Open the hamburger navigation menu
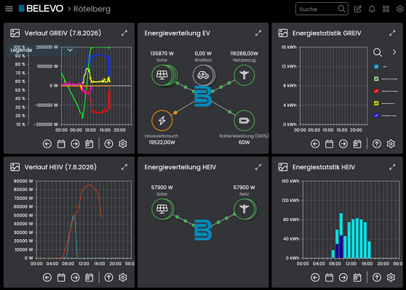The height and width of the screenshot is (290, 406). click(9, 9)
